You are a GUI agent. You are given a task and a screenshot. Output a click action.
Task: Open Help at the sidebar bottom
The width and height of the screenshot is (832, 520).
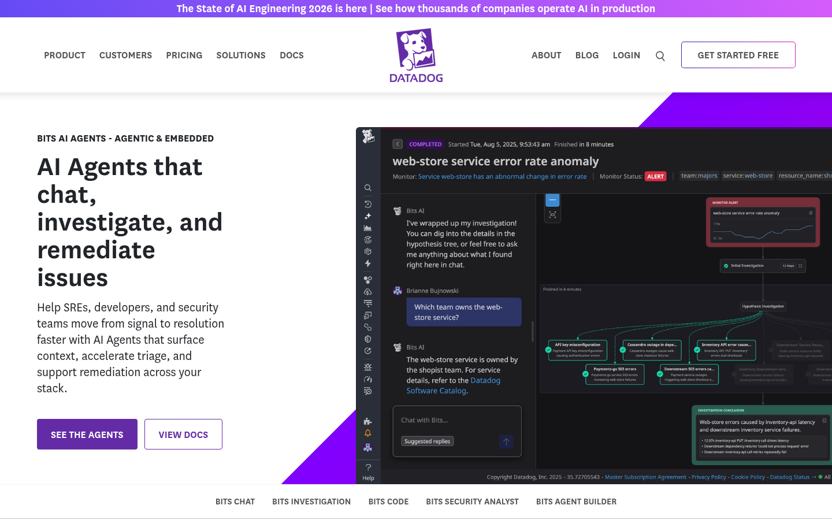[x=368, y=472]
